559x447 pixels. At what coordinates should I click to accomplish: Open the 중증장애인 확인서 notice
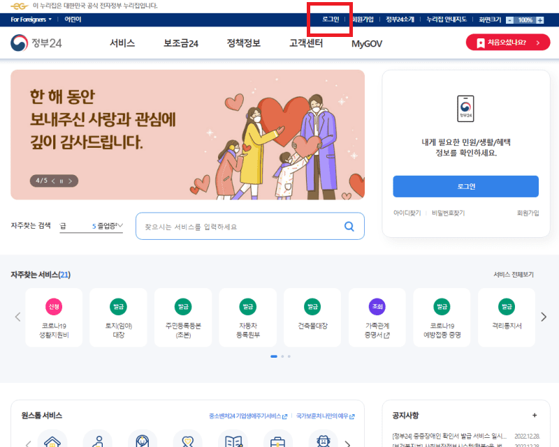point(449,436)
